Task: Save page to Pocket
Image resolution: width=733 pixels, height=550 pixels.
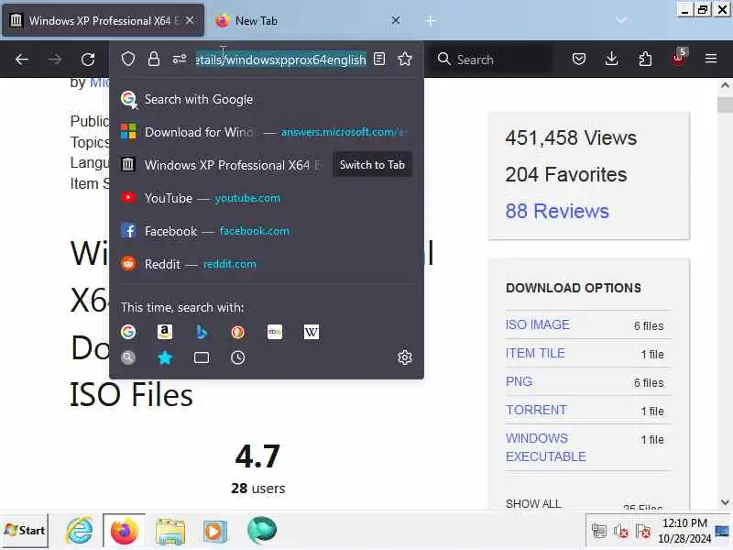Action: pyautogui.click(x=579, y=59)
